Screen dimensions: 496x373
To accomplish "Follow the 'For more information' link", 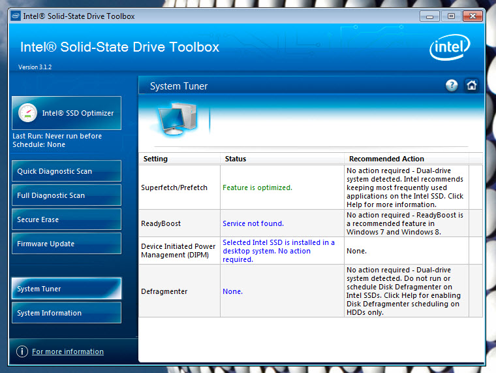I will point(68,351).
